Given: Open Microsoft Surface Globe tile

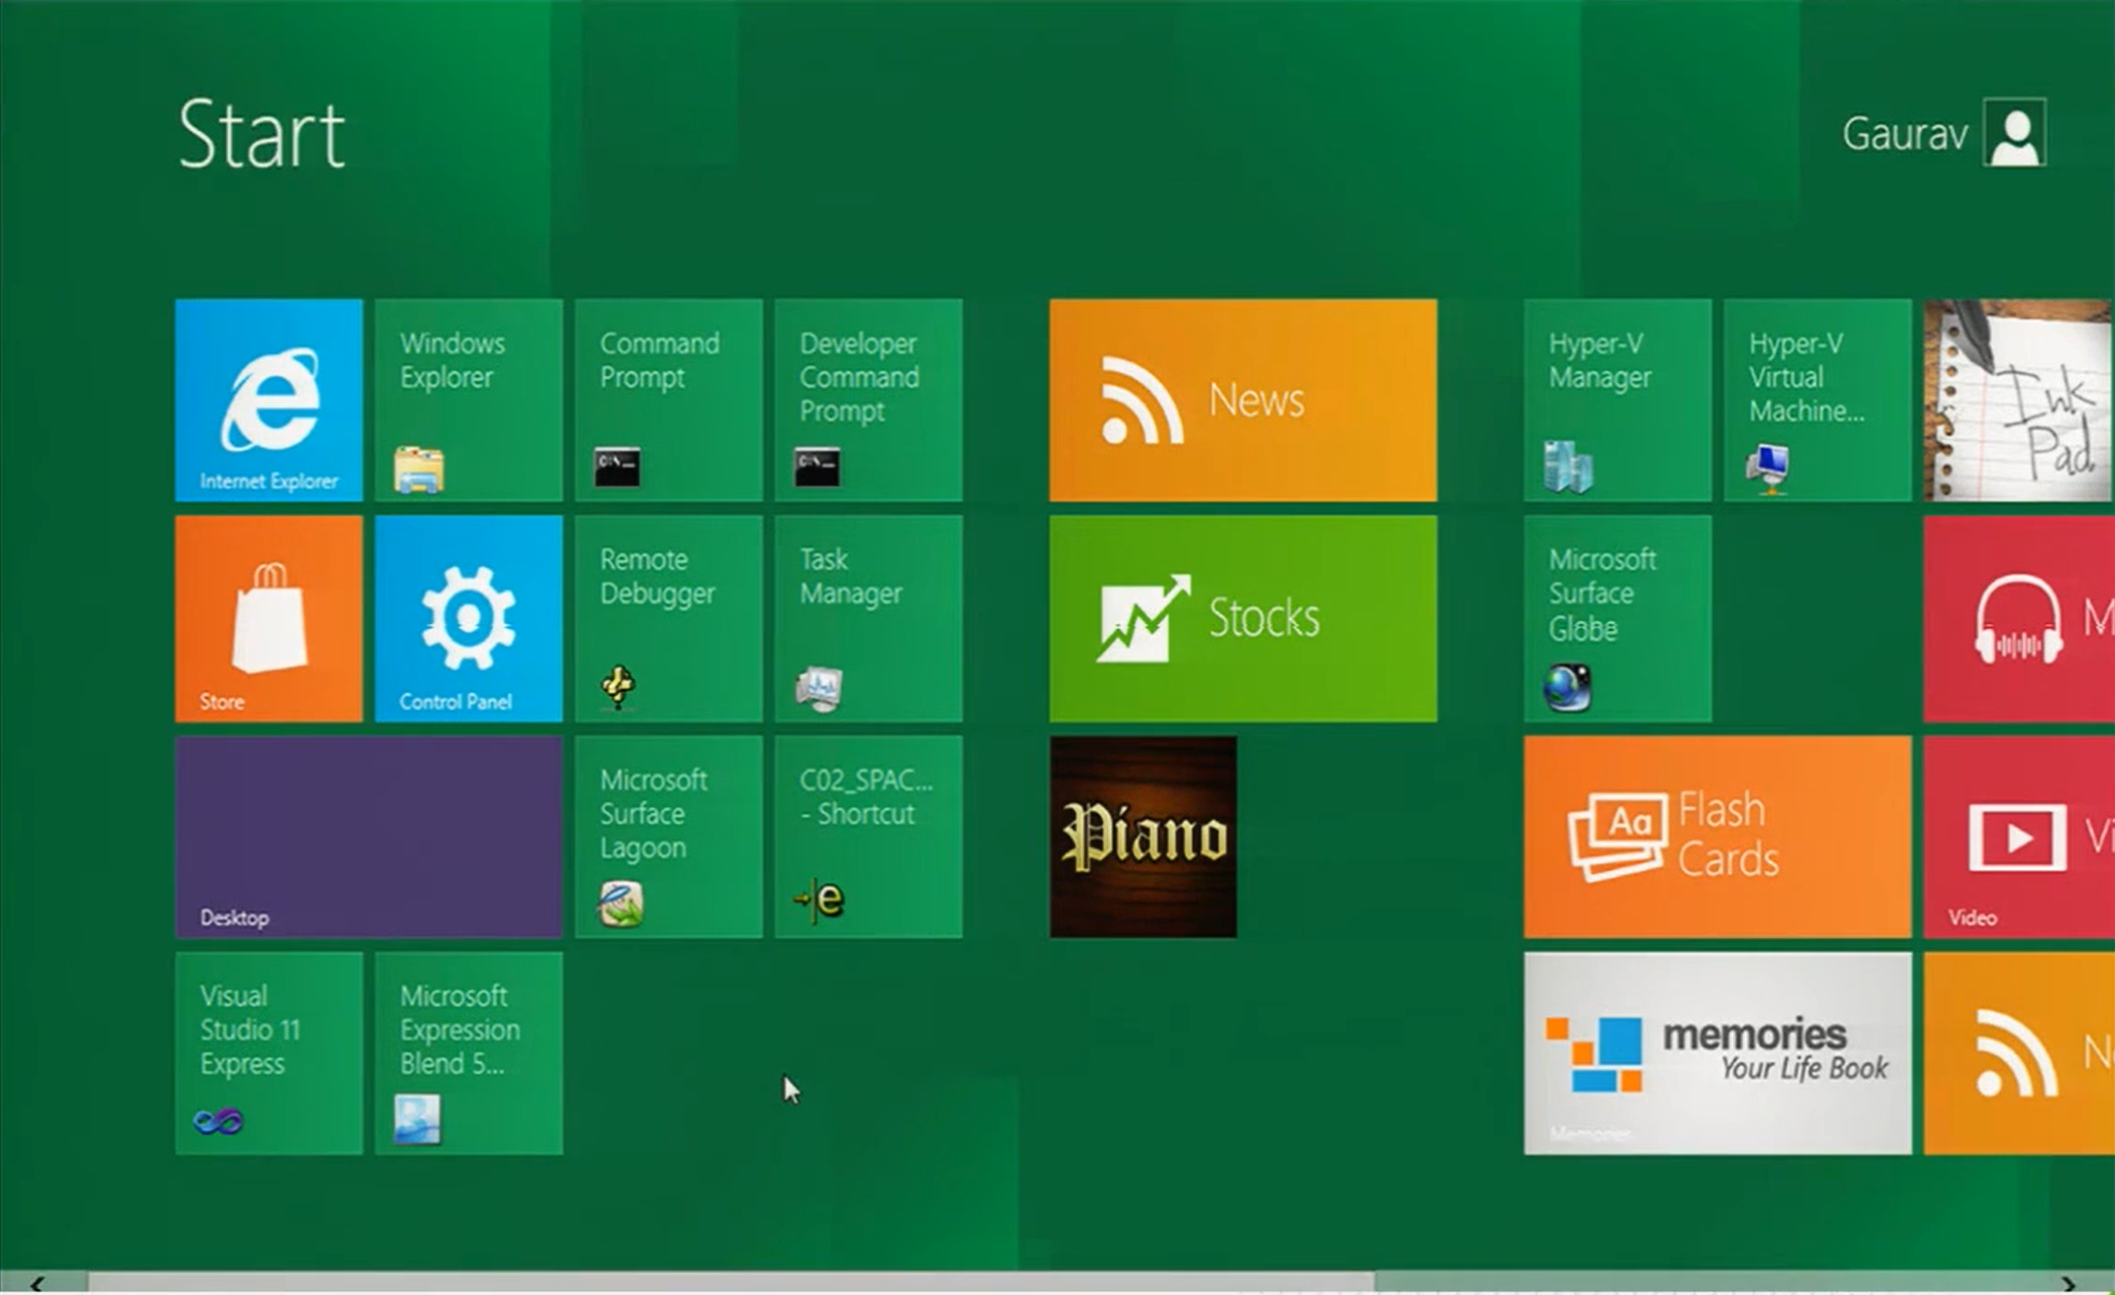Looking at the screenshot, I should [x=1618, y=619].
